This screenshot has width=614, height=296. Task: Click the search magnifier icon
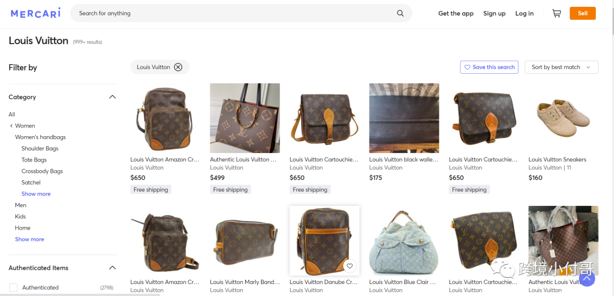click(400, 13)
